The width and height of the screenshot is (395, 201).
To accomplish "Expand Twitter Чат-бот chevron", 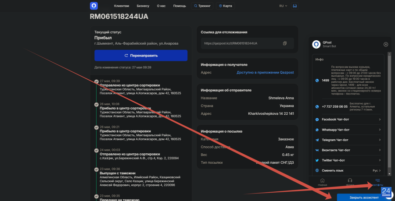I will (x=380, y=160).
